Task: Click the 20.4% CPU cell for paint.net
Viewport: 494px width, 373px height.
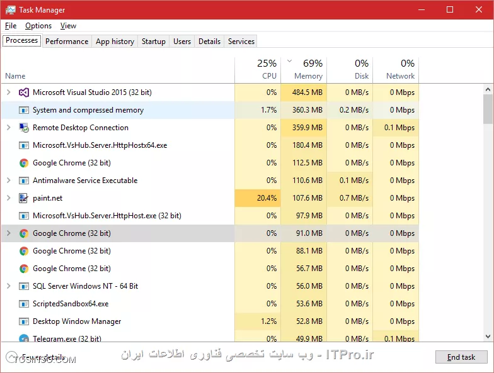Action: [258, 198]
